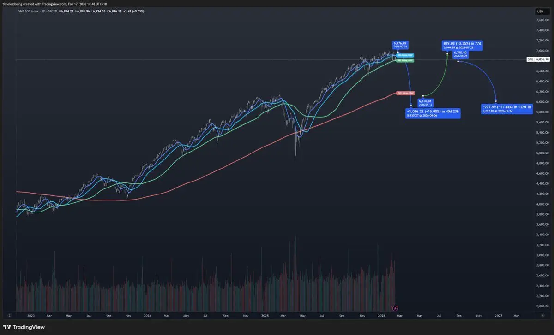Click the SPX 6,836.18 price label
Viewport: 554px width, 335px height.
click(539, 59)
